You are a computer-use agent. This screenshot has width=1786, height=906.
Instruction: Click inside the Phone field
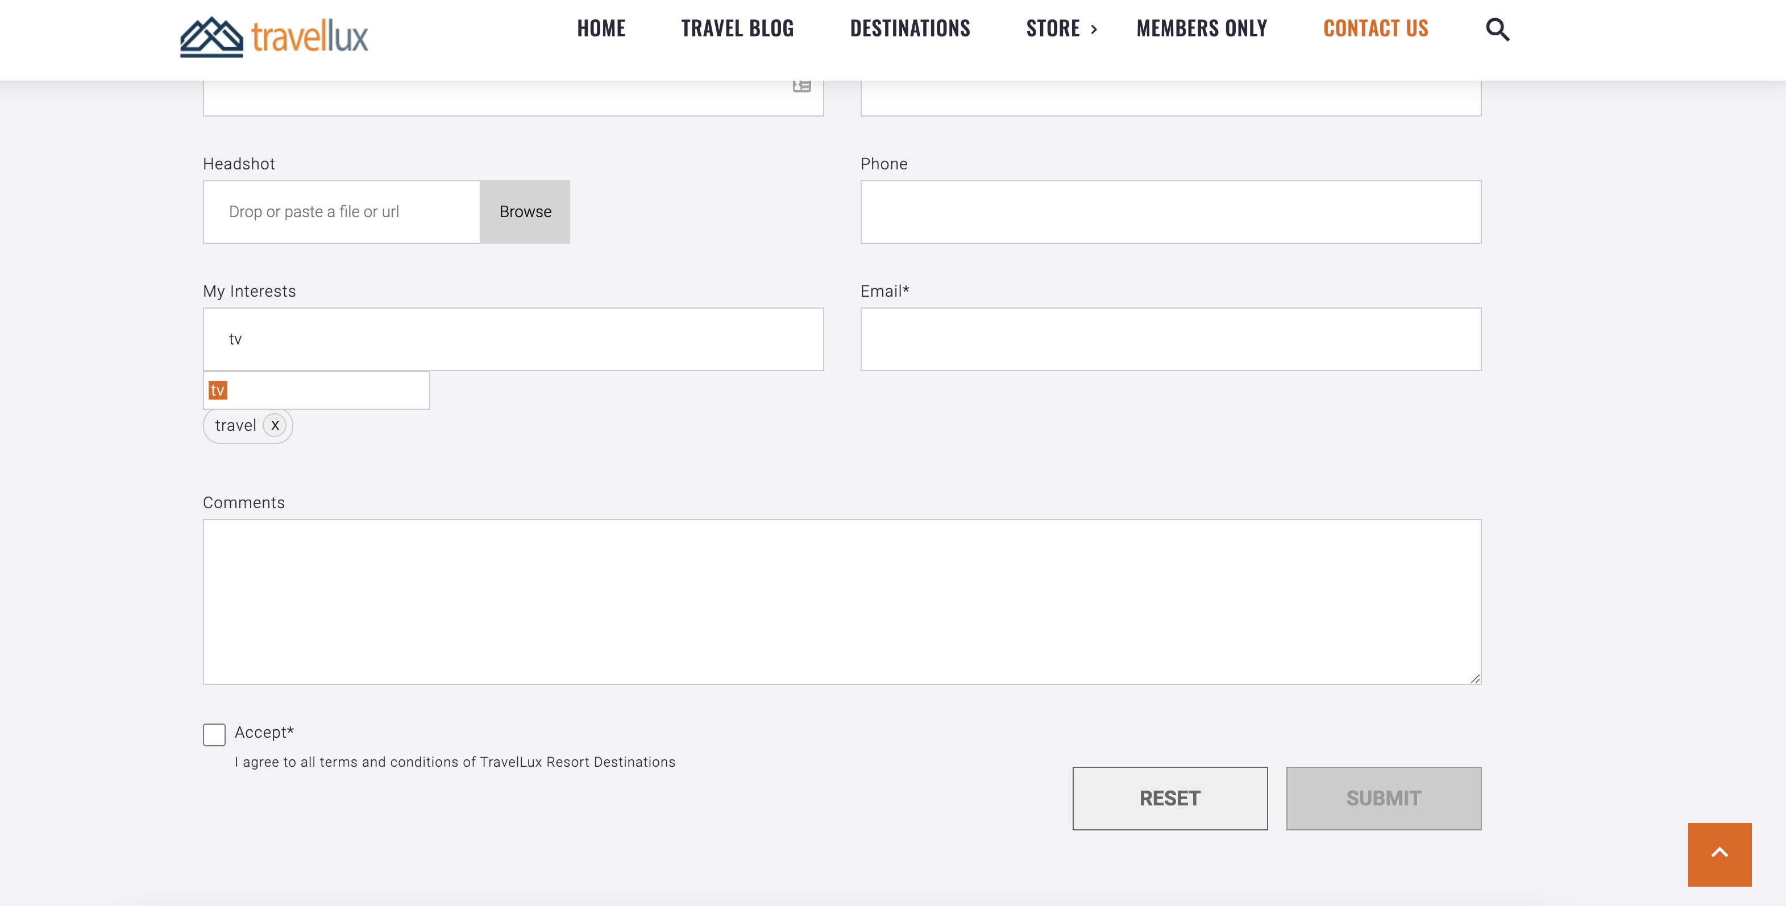coord(1170,211)
